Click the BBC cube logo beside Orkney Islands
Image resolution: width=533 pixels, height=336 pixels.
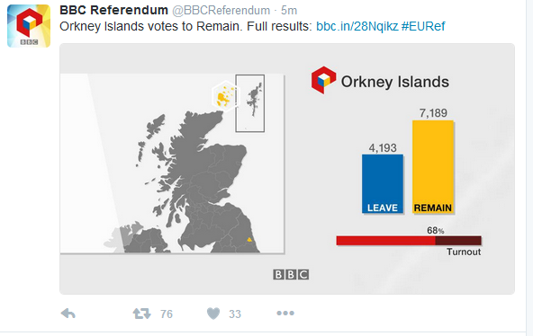coord(323,80)
